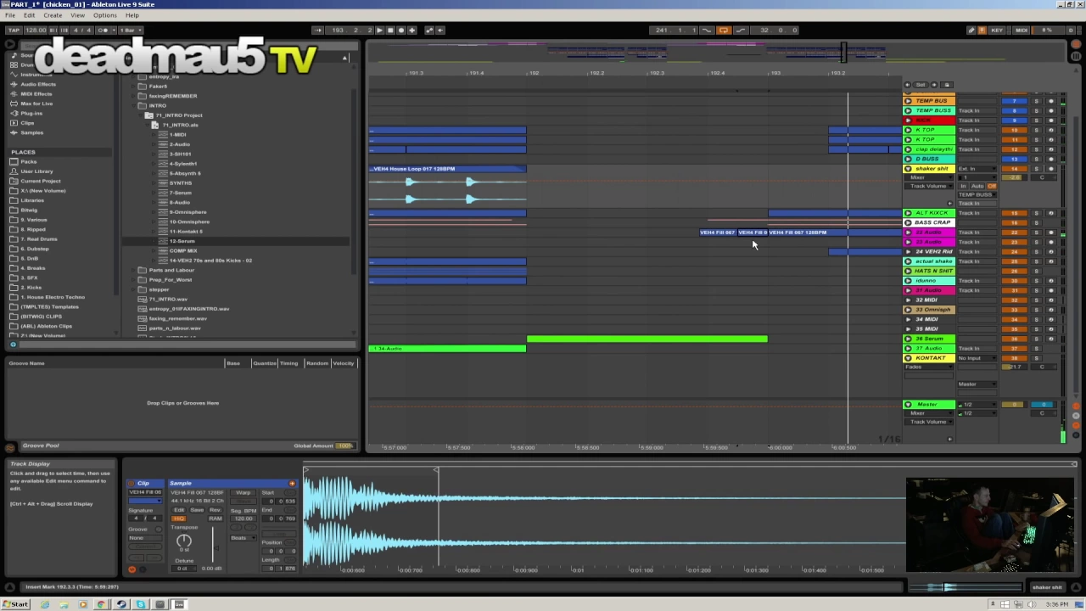Adjust the shaker shit track volume slider
Screen dimensions: 1086x611
[1014, 177]
